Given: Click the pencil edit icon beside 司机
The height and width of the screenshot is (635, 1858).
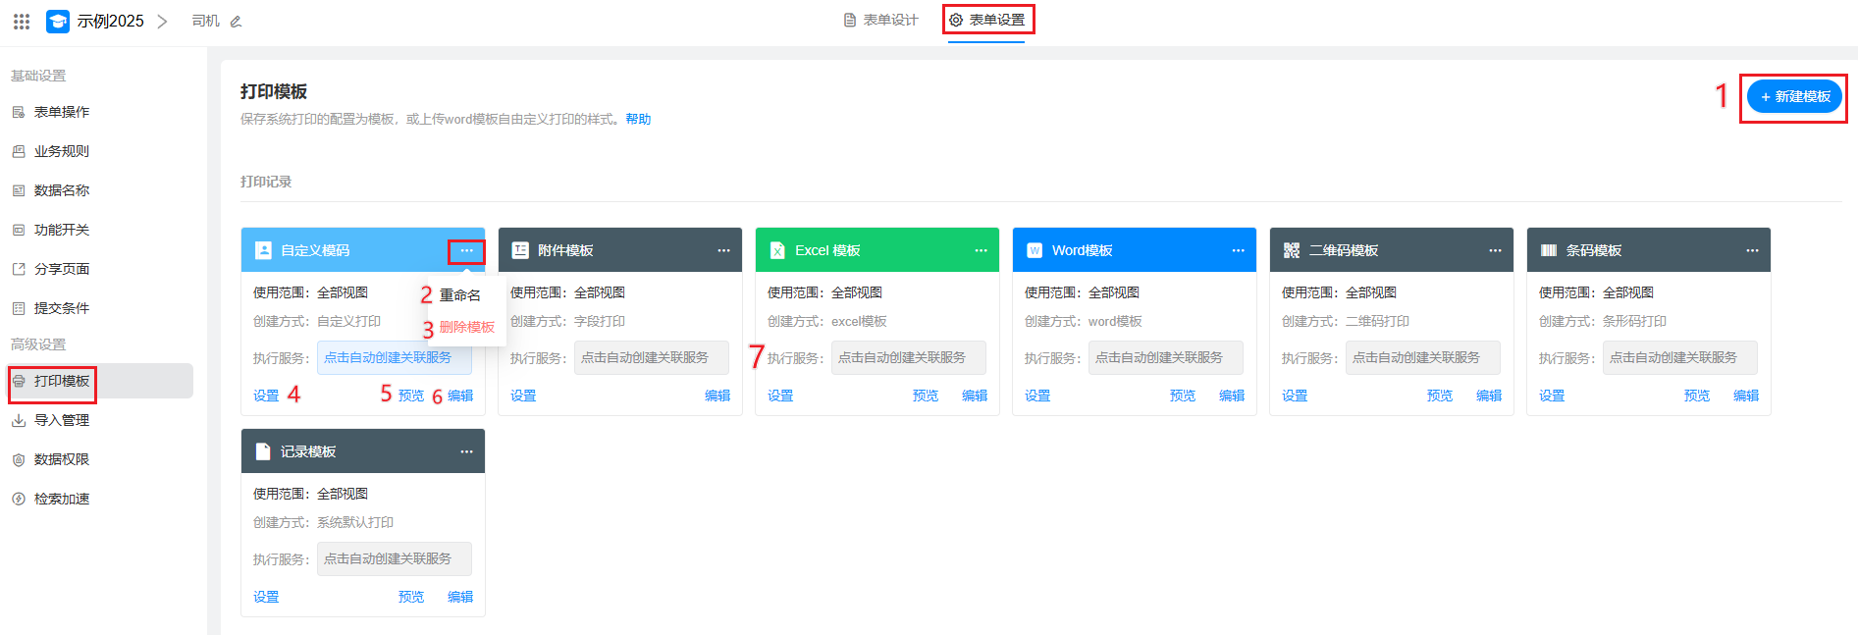Looking at the screenshot, I should 236,22.
